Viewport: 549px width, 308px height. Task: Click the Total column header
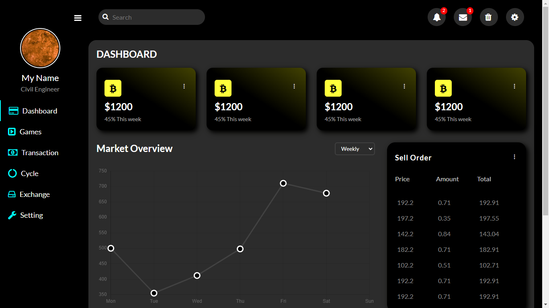(x=484, y=179)
